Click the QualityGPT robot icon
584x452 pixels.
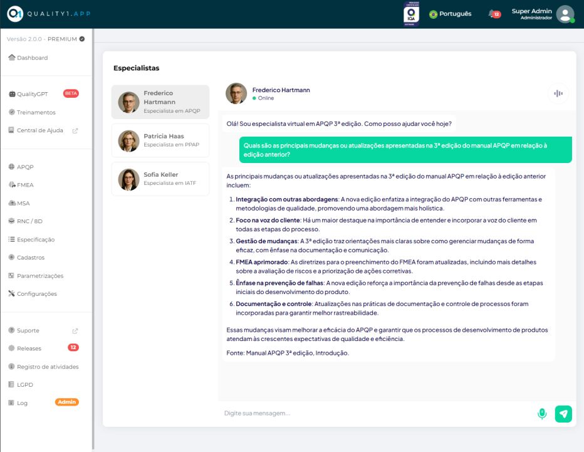tap(12, 94)
